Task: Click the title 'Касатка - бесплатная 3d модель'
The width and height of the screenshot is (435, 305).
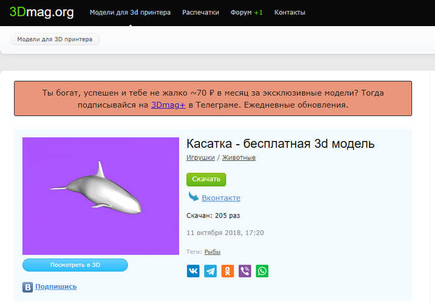Action: (280, 143)
